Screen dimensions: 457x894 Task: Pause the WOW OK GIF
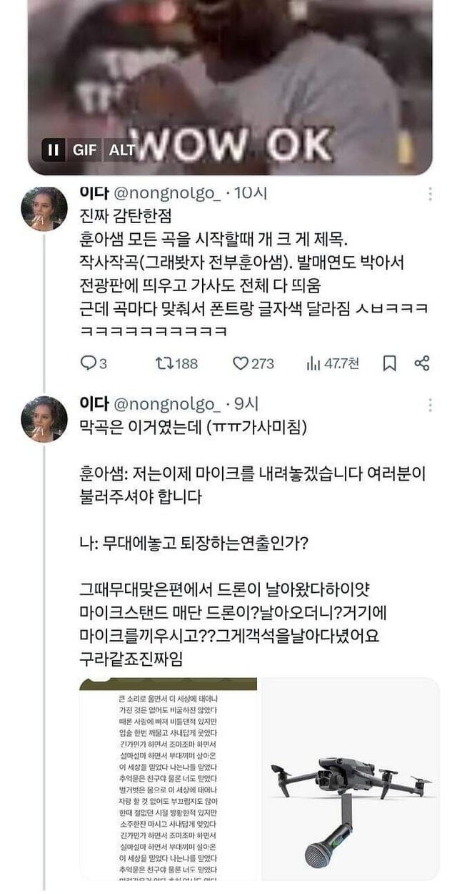(x=53, y=150)
